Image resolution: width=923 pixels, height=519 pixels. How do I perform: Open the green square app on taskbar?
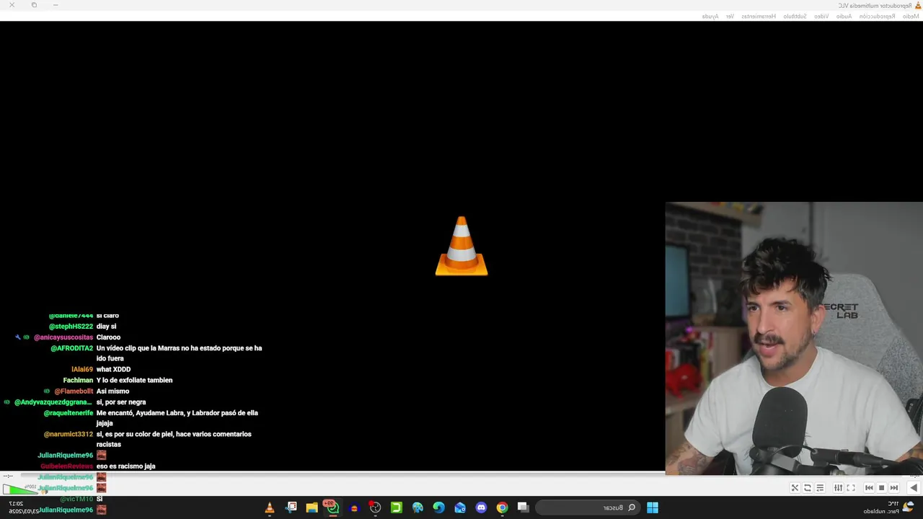pos(396,507)
